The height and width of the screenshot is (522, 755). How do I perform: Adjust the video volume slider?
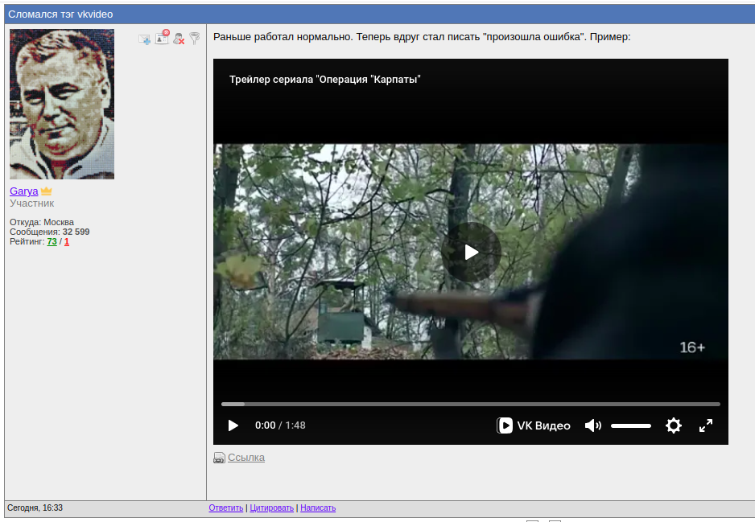[631, 425]
